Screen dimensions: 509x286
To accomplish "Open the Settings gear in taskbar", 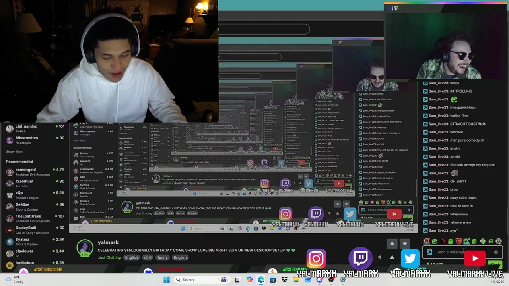I will (x=342, y=280).
